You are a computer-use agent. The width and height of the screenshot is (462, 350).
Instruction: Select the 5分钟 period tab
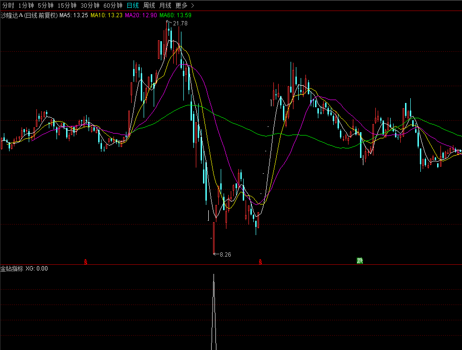tap(45, 5)
